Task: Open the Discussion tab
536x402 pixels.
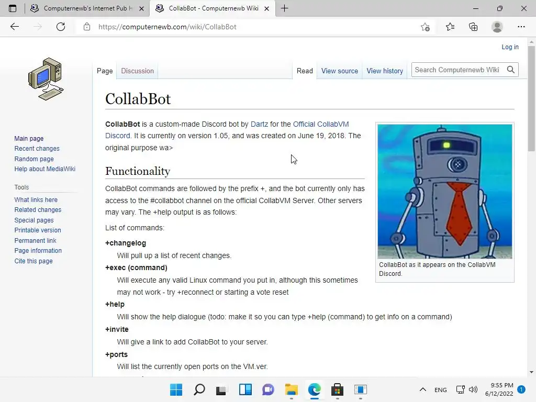Action: pyautogui.click(x=138, y=71)
